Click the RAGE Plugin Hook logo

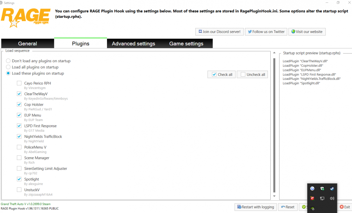coord(25,18)
